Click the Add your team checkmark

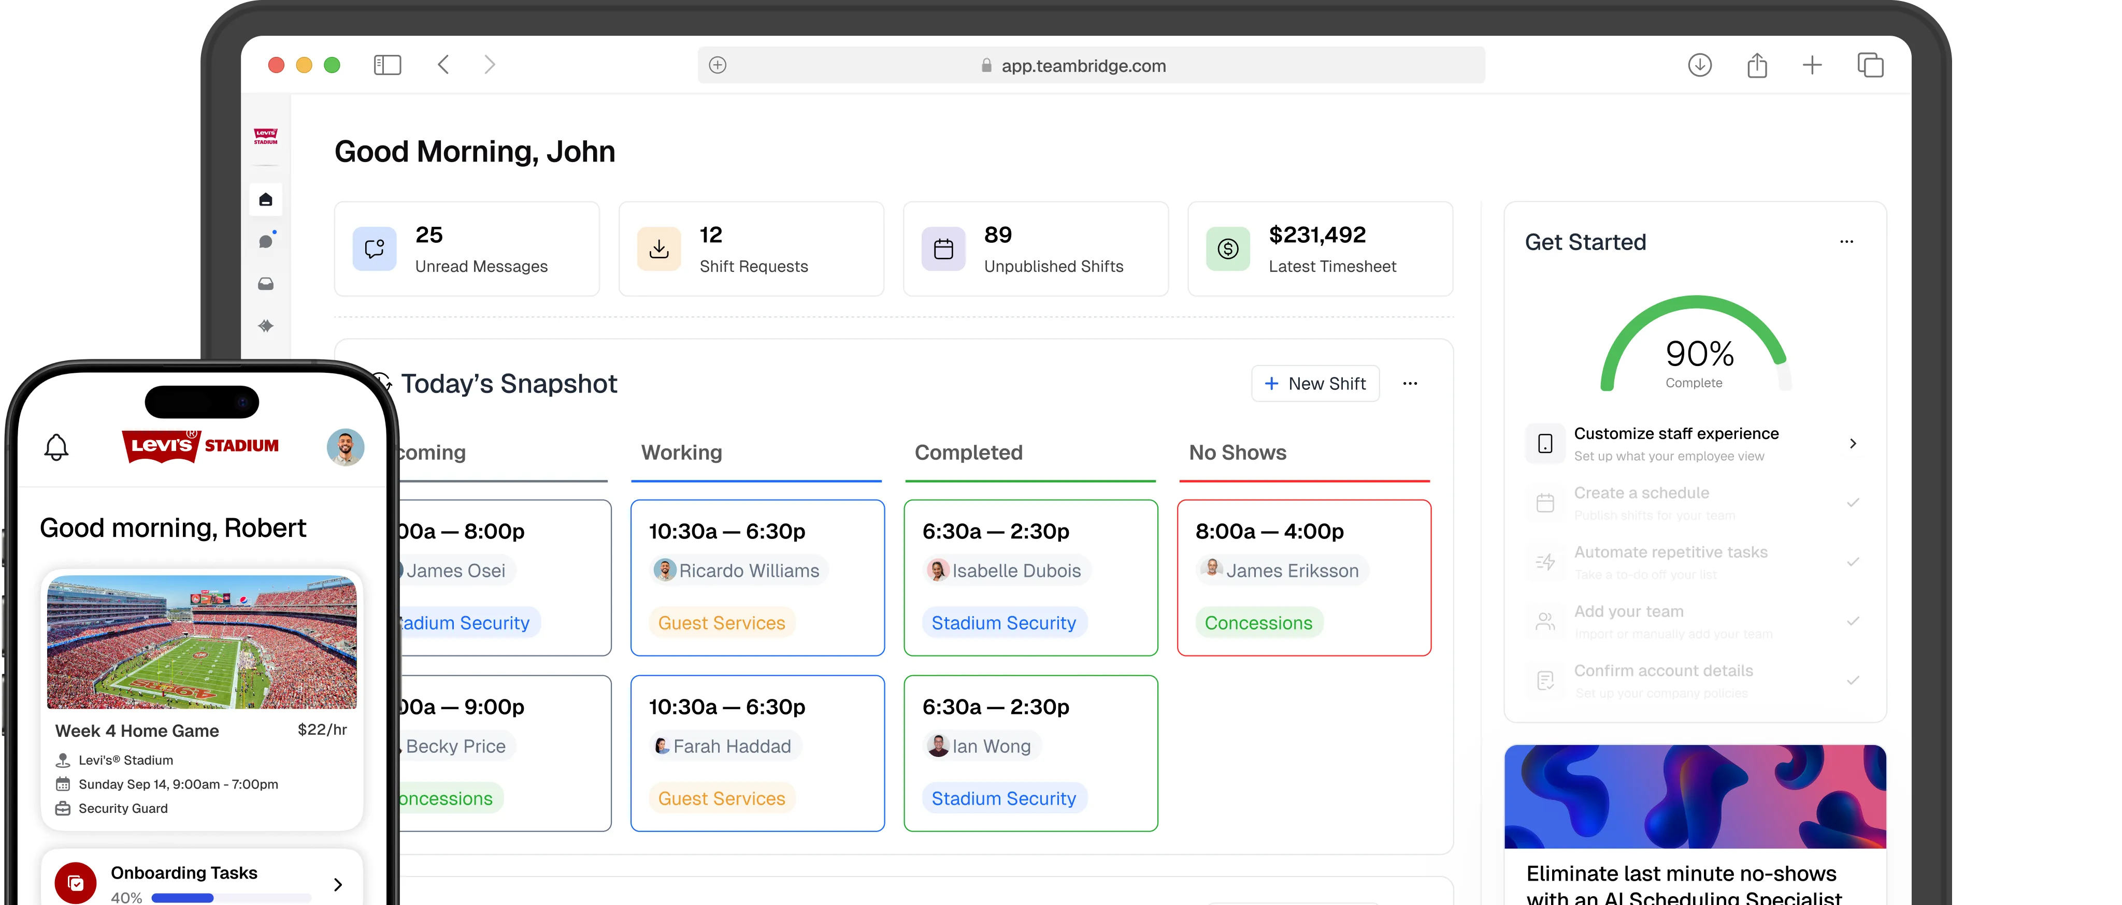coord(1853,621)
